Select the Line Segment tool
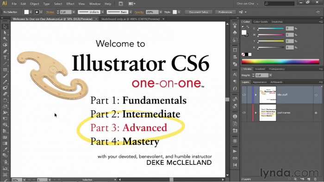This screenshot has width=324, height=182. pos(5,64)
